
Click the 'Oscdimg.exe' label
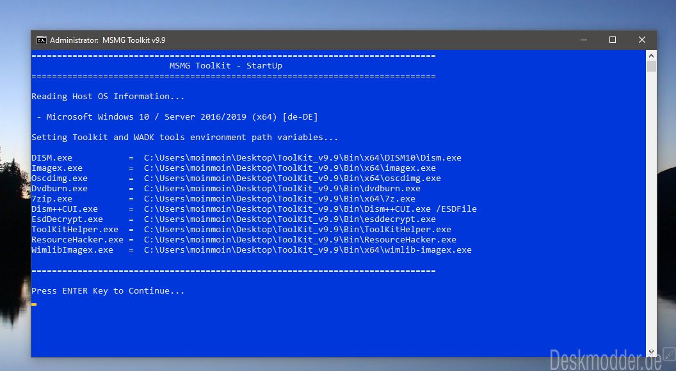click(60, 178)
